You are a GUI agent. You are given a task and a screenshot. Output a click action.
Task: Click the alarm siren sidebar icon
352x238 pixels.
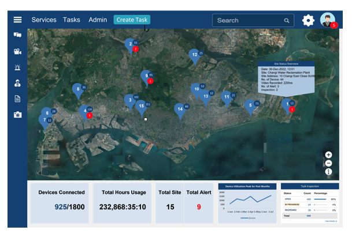point(18,67)
